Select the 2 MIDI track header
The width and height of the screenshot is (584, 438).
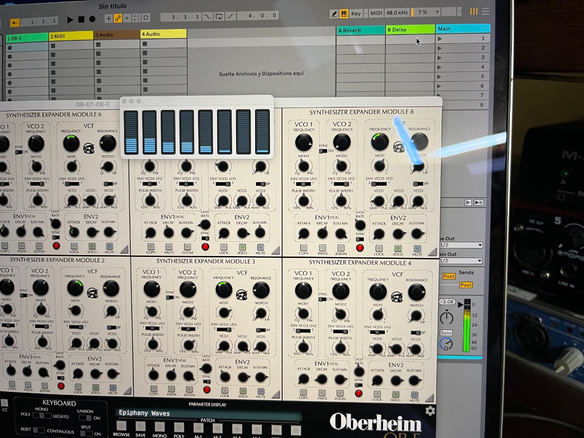tap(71, 36)
